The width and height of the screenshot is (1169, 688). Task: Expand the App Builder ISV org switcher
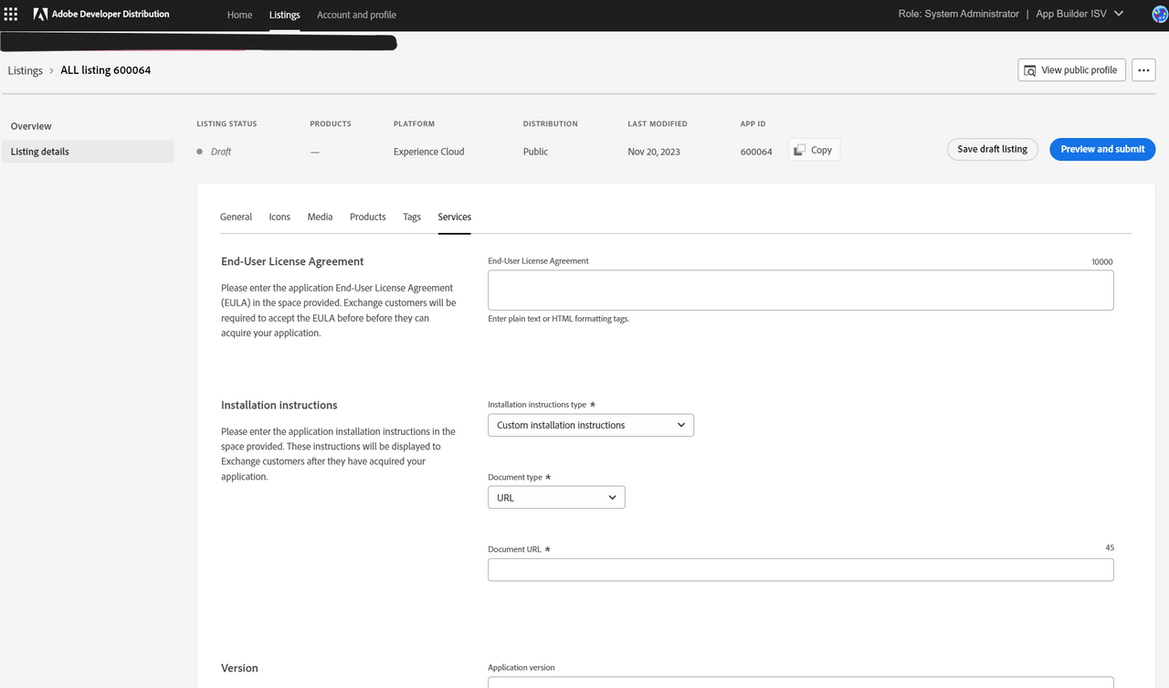(x=1079, y=14)
